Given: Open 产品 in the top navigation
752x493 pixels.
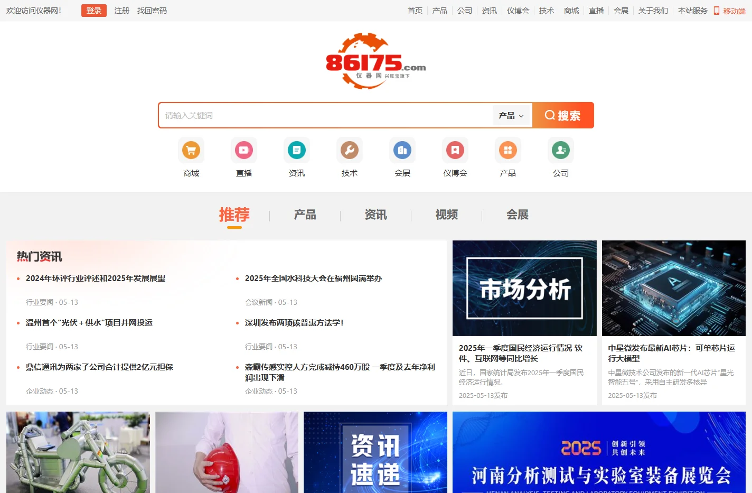Looking at the screenshot, I should [x=440, y=11].
